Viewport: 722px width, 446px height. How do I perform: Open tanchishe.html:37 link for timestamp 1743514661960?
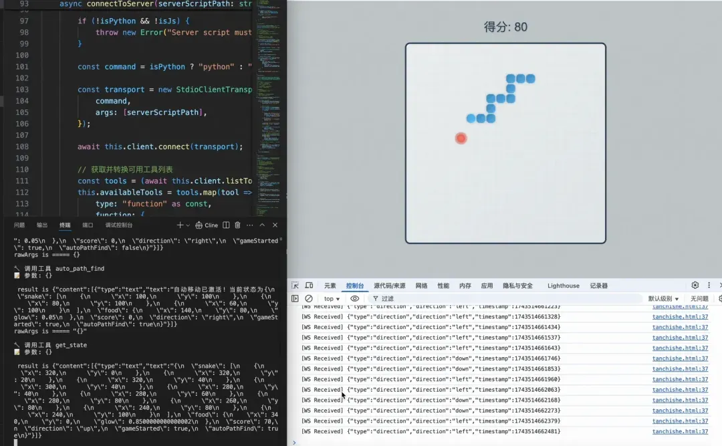[x=680, y=380]
